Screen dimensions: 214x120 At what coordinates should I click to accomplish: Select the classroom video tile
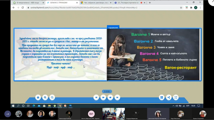(x=114, y=114)
